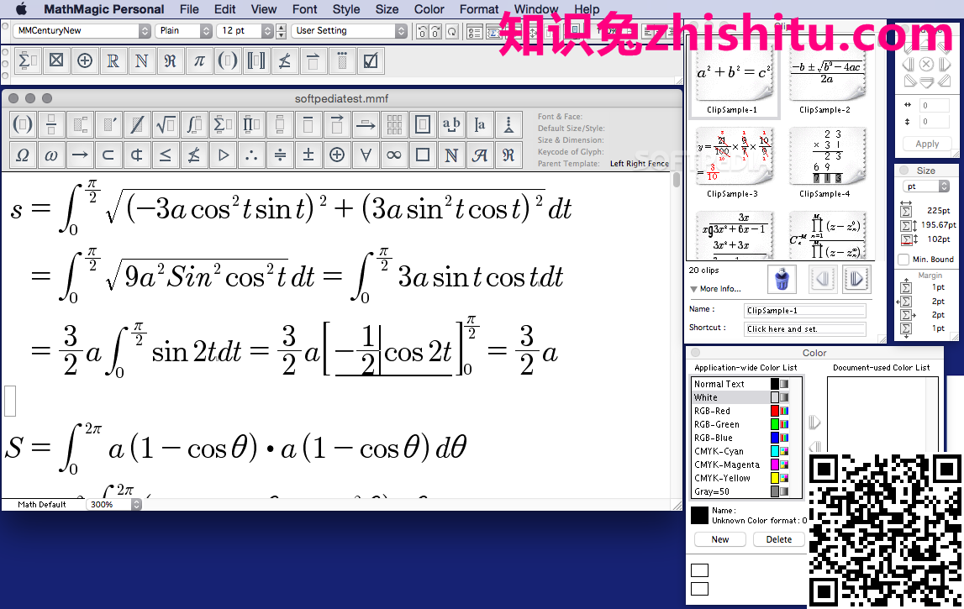Open the script A letters palette
This screenshot has width=964, height=609.
[480, 155]
